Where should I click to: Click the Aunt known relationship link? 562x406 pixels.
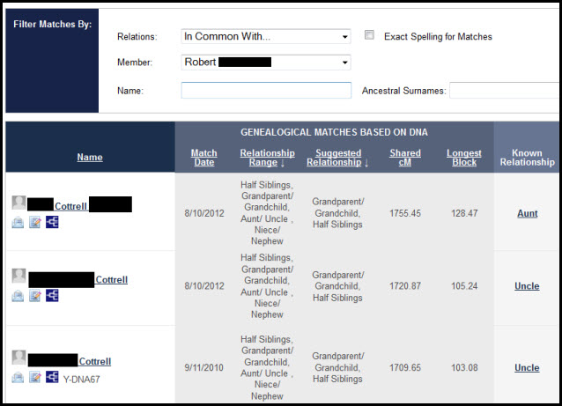527,213
